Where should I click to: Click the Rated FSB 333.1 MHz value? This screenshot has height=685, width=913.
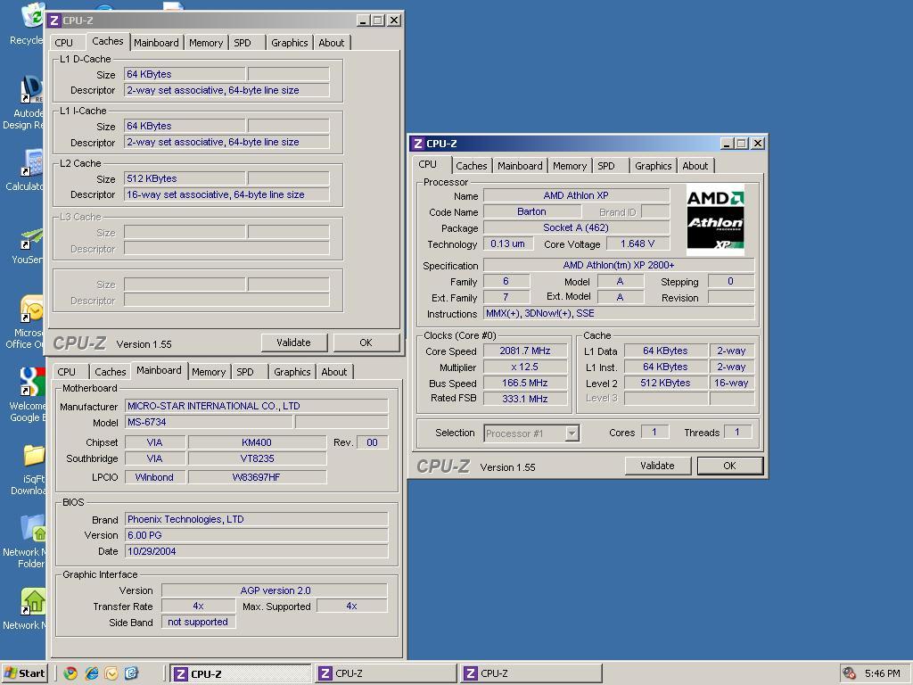click(x=525, y=399)
